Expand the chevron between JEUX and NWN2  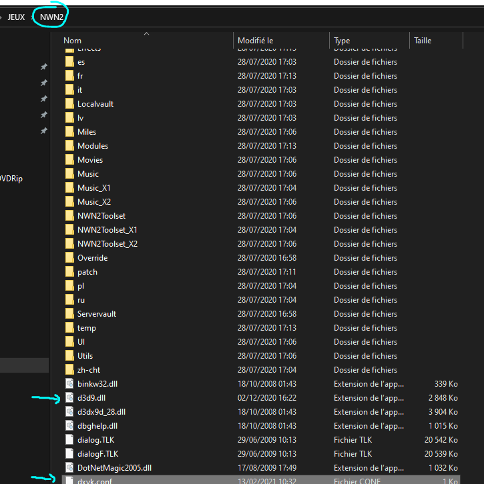[x=32, y=17]
